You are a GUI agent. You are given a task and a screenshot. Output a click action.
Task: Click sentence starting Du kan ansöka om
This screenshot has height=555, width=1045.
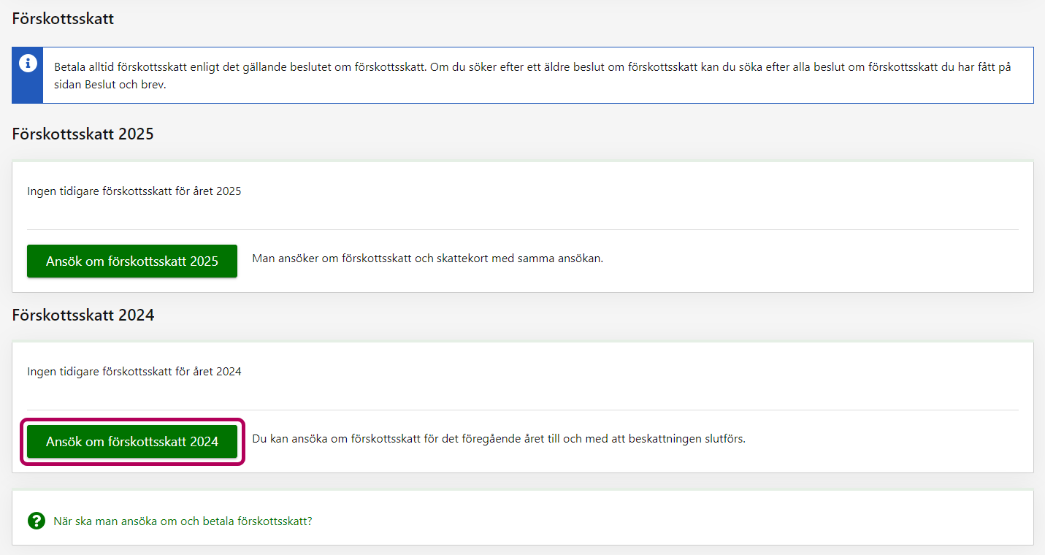click(x=498, y=439)
